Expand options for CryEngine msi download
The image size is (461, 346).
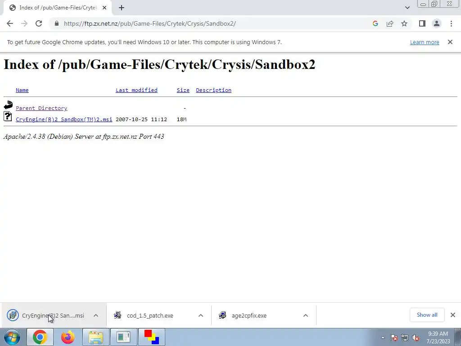tap(96, 315)
